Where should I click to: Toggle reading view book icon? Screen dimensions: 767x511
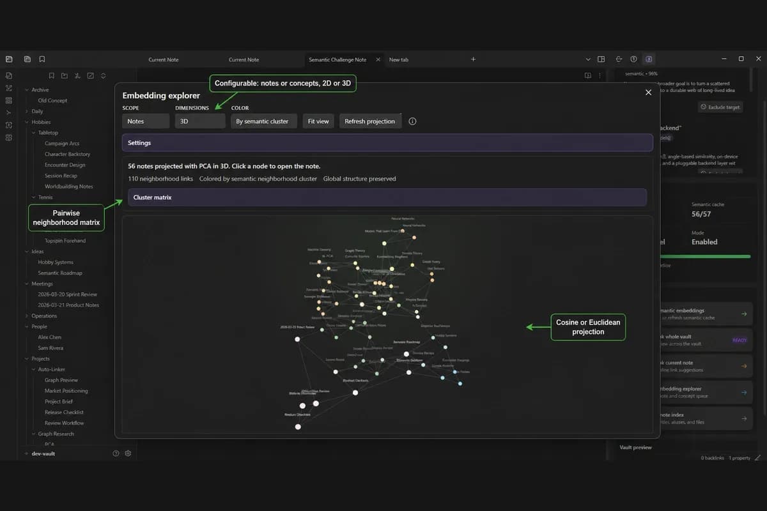tap(587, 75)
